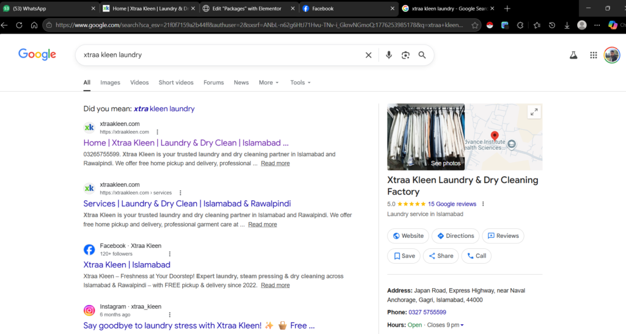This screenshot has height=334, width=626.
Task: Click the See photos clothing thumbnail
Action: tap(425, 136)
